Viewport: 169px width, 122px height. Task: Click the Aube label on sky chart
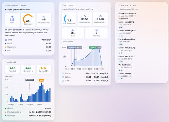point(99,47)
